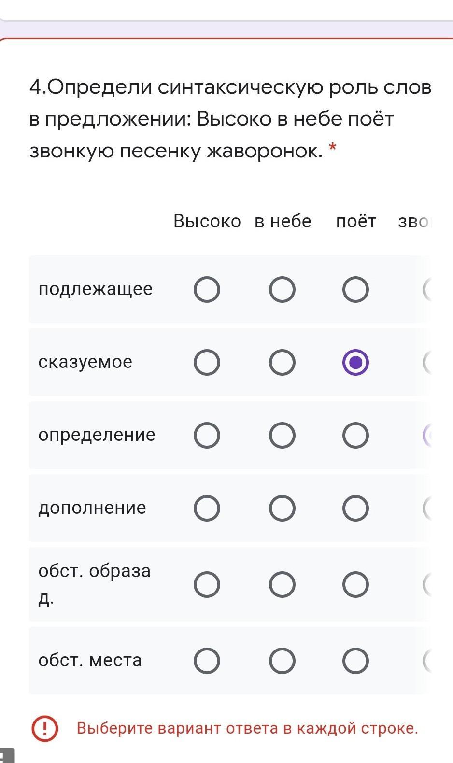Screen dimensions: 453x763
Task: Mark поёт as обст. места
Action: pyautogui.click(x=355, y=661)
